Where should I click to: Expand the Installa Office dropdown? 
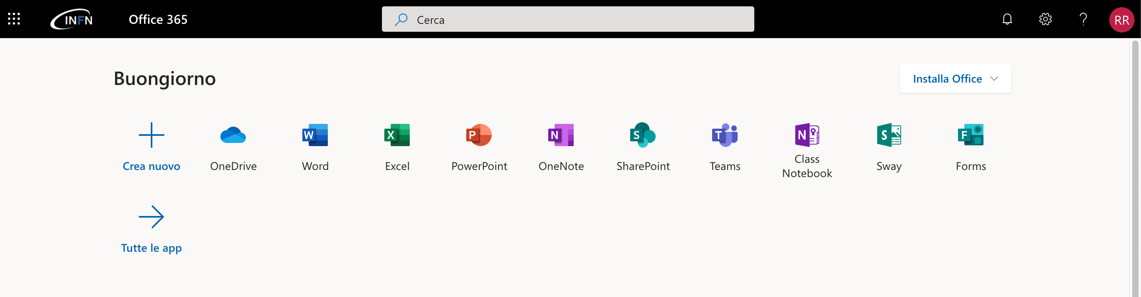tap(956, 79)
